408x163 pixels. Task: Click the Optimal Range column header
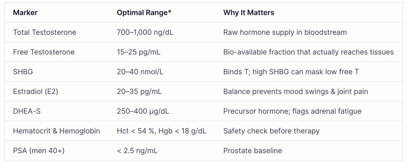coord(144,12)
